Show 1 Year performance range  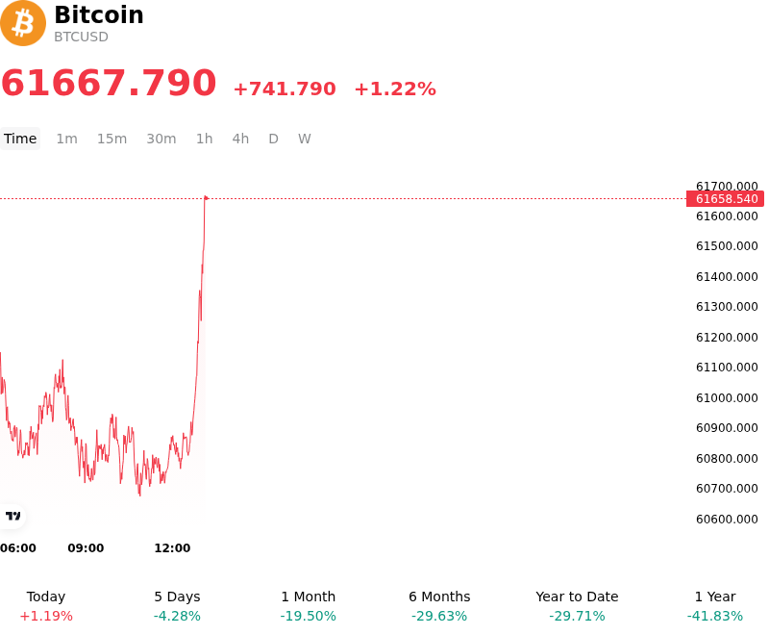715,606
